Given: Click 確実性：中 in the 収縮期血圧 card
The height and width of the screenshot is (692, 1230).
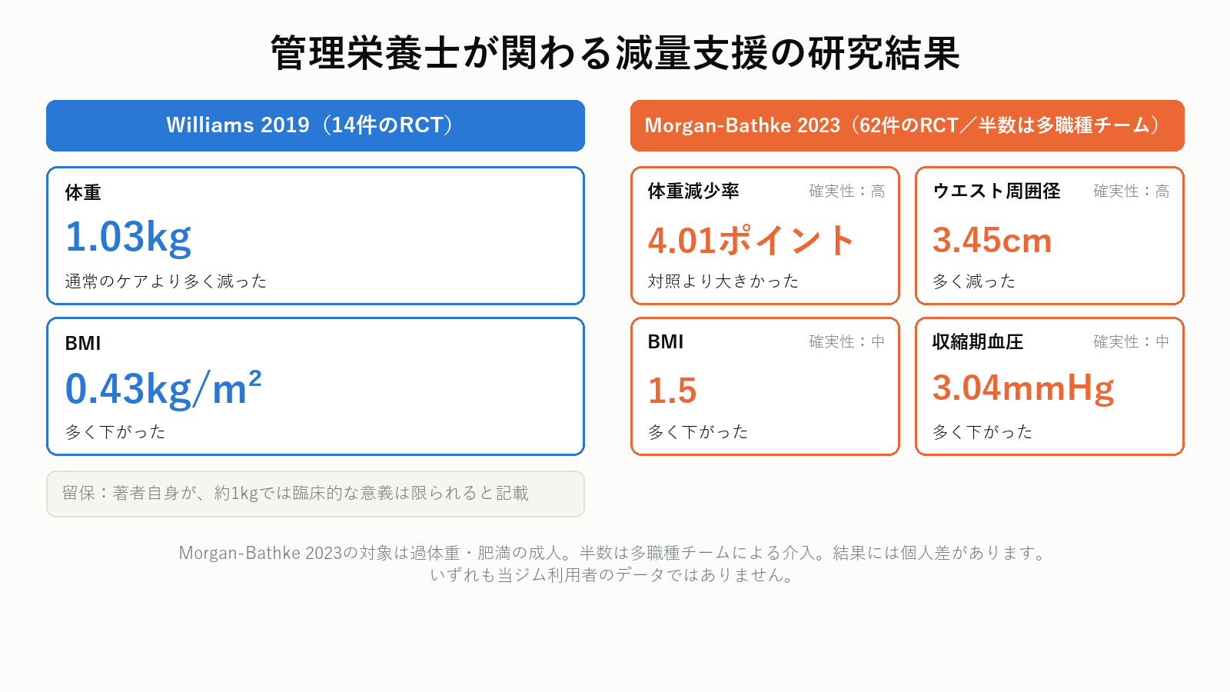Looking at the screenshot, I should 1132,341.
